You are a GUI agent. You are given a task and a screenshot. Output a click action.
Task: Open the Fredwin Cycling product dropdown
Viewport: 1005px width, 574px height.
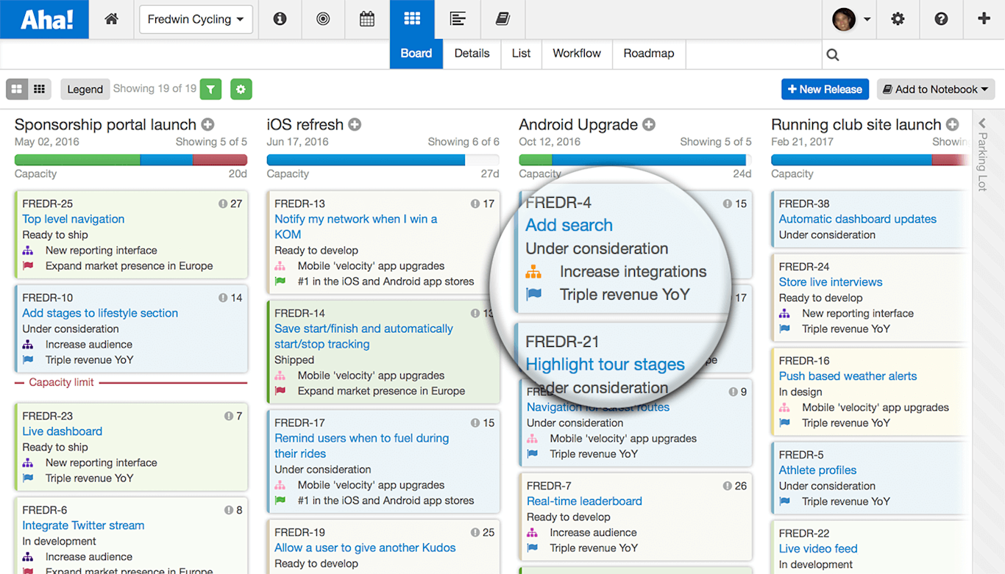(196, 20)
